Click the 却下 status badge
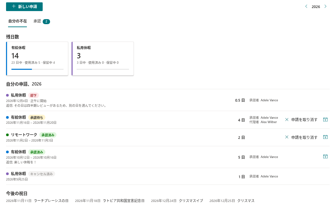Screen dimensions: 335x210 (x=34, y=96)
